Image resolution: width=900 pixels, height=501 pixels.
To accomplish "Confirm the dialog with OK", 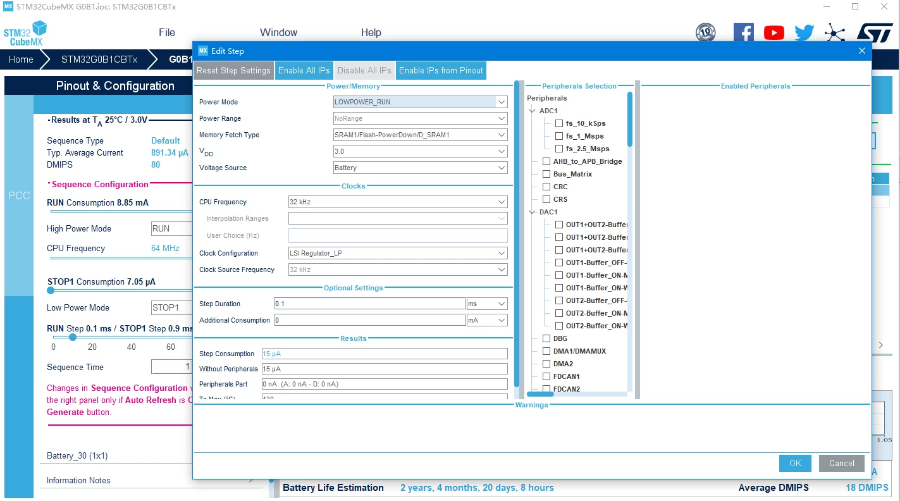I will (x=795, y=463).
